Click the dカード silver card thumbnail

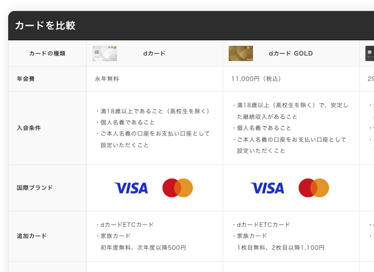pos(105,54)
